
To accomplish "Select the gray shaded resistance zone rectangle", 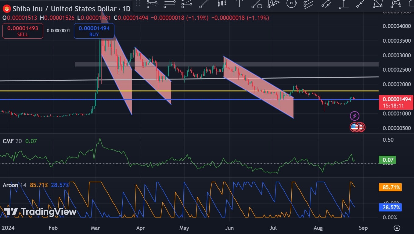I will coord(227,64).
